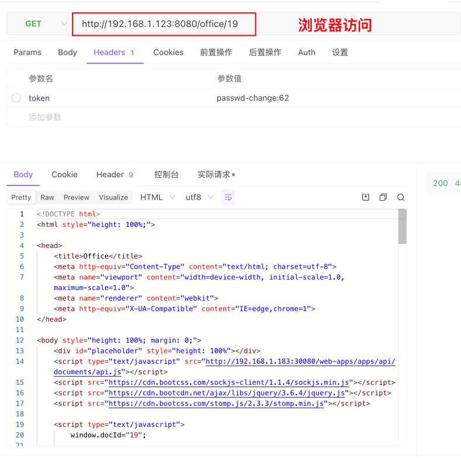Click the passwd-change:62 value cell
The height and width of the screenshot is (458, 461).
click(x=252, y=98)
